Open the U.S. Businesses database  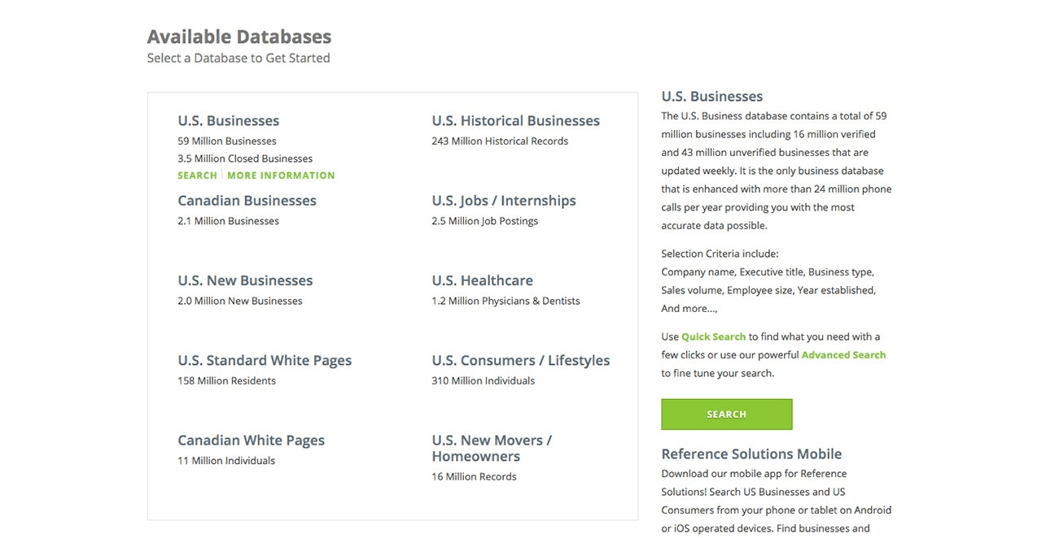[228, 121]
